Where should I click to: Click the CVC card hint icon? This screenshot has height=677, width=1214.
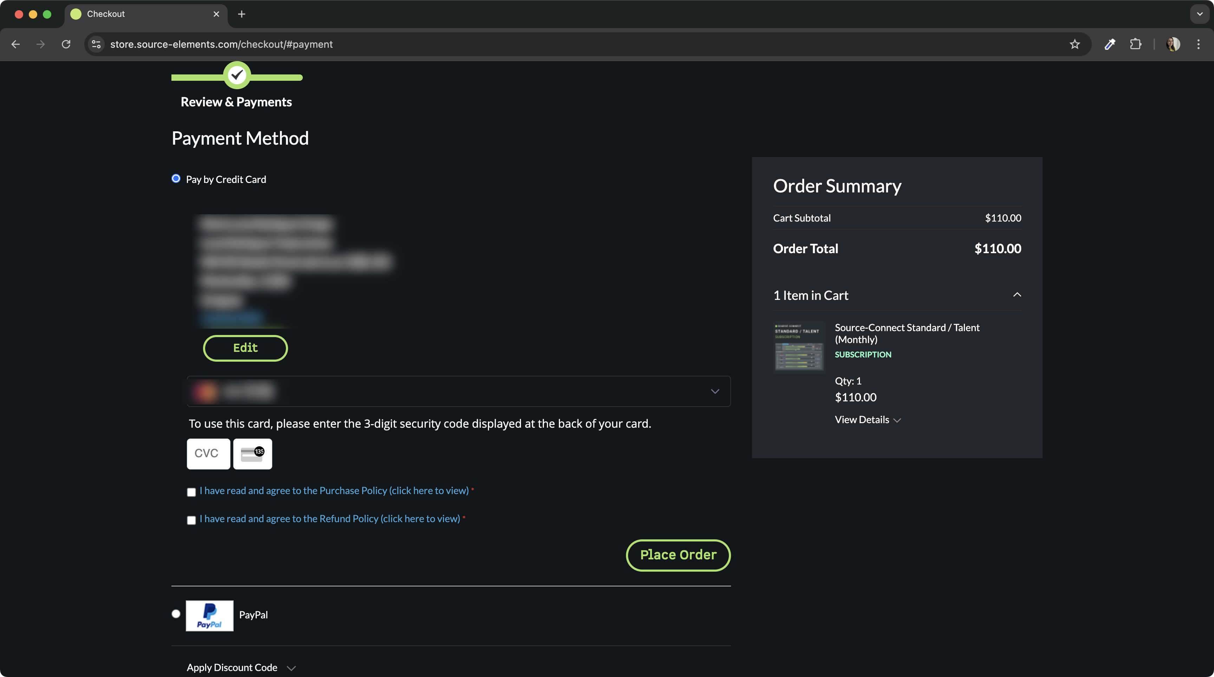click(x=253, y=454)
